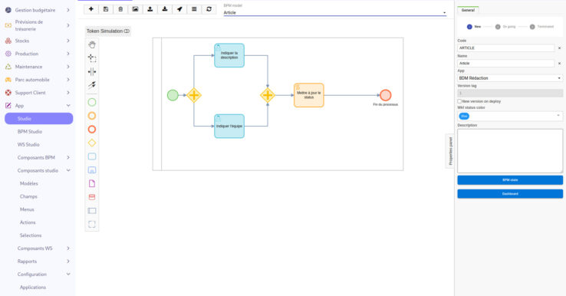Open Applications menu item
Image resolution: width=566 pixels, height=296 pixels.
coord(33,288)
